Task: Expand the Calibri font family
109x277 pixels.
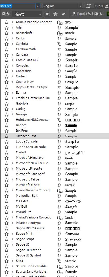Action: 12,38
